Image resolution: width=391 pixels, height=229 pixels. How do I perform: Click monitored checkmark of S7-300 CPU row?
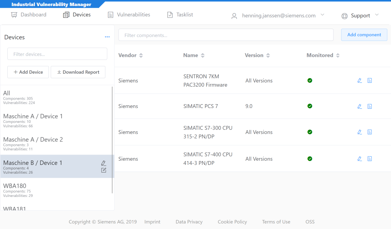click(x=310, y=132)
